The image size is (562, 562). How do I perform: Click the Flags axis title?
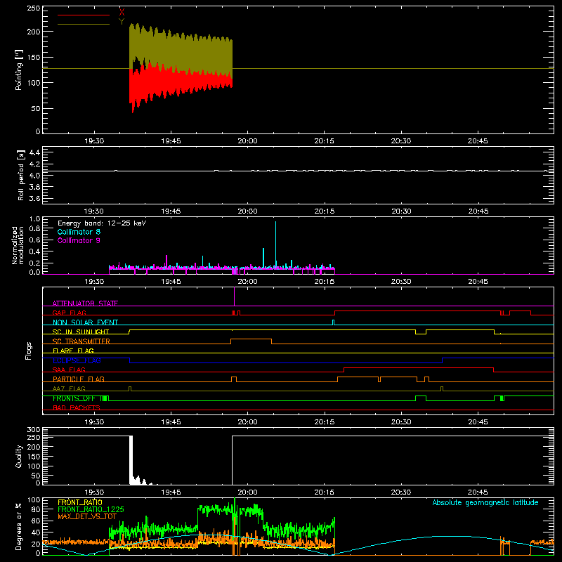click(28, 351)
